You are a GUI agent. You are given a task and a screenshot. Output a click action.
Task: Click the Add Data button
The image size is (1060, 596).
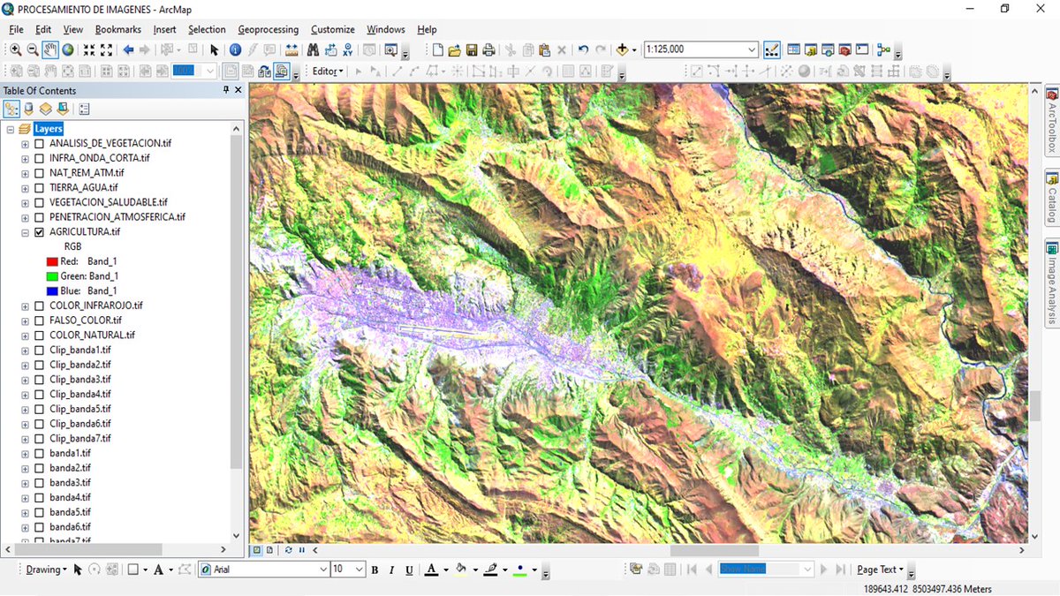click(622, 49)
